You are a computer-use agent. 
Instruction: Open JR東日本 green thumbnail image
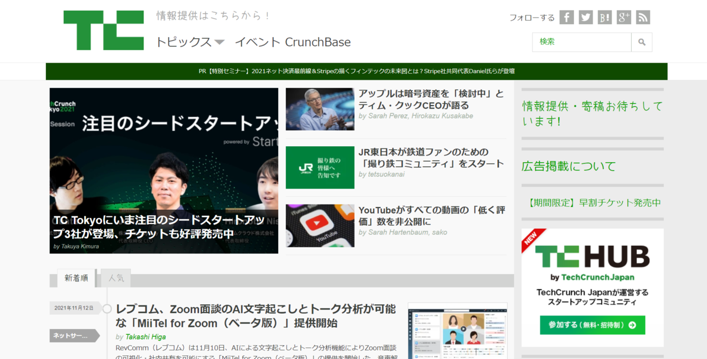[x=320, y=167]
